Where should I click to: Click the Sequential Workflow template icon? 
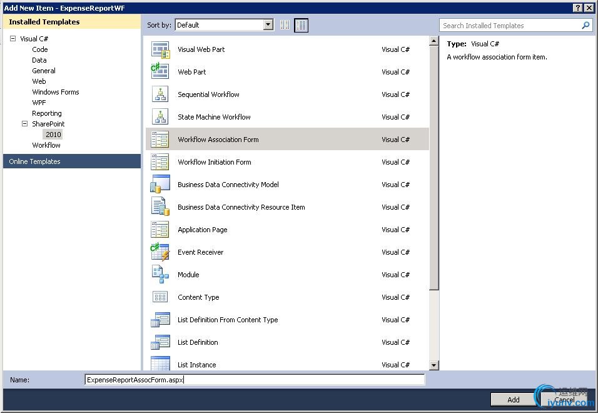160,94
